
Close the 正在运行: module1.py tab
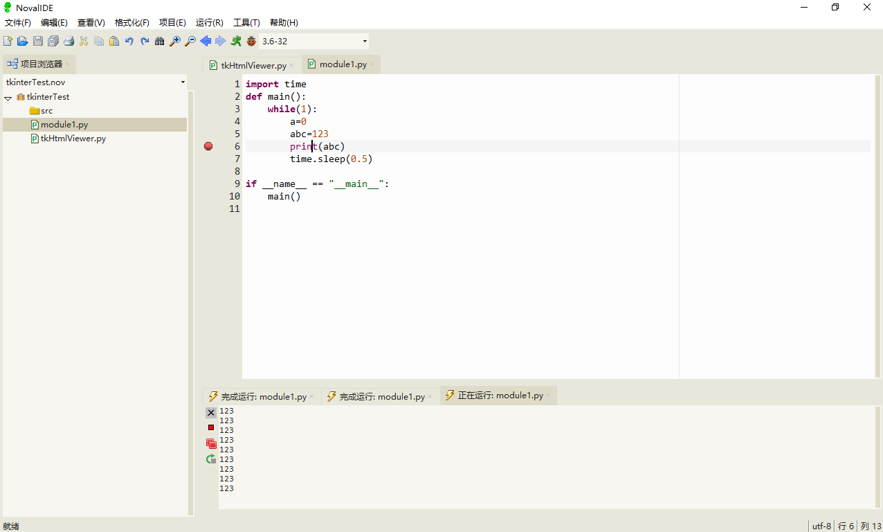(x=548, y=396)
